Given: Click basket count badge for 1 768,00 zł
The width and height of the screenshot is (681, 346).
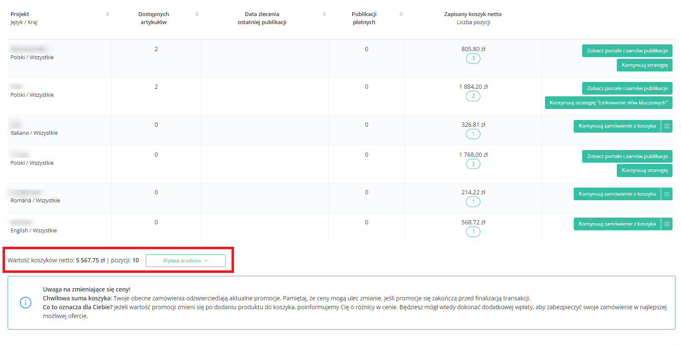Looking at the screenshot, I should click(473, 164).
